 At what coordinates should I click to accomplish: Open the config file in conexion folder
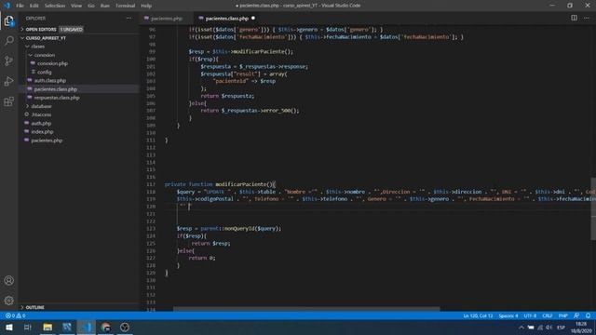[x=44, y=72]
